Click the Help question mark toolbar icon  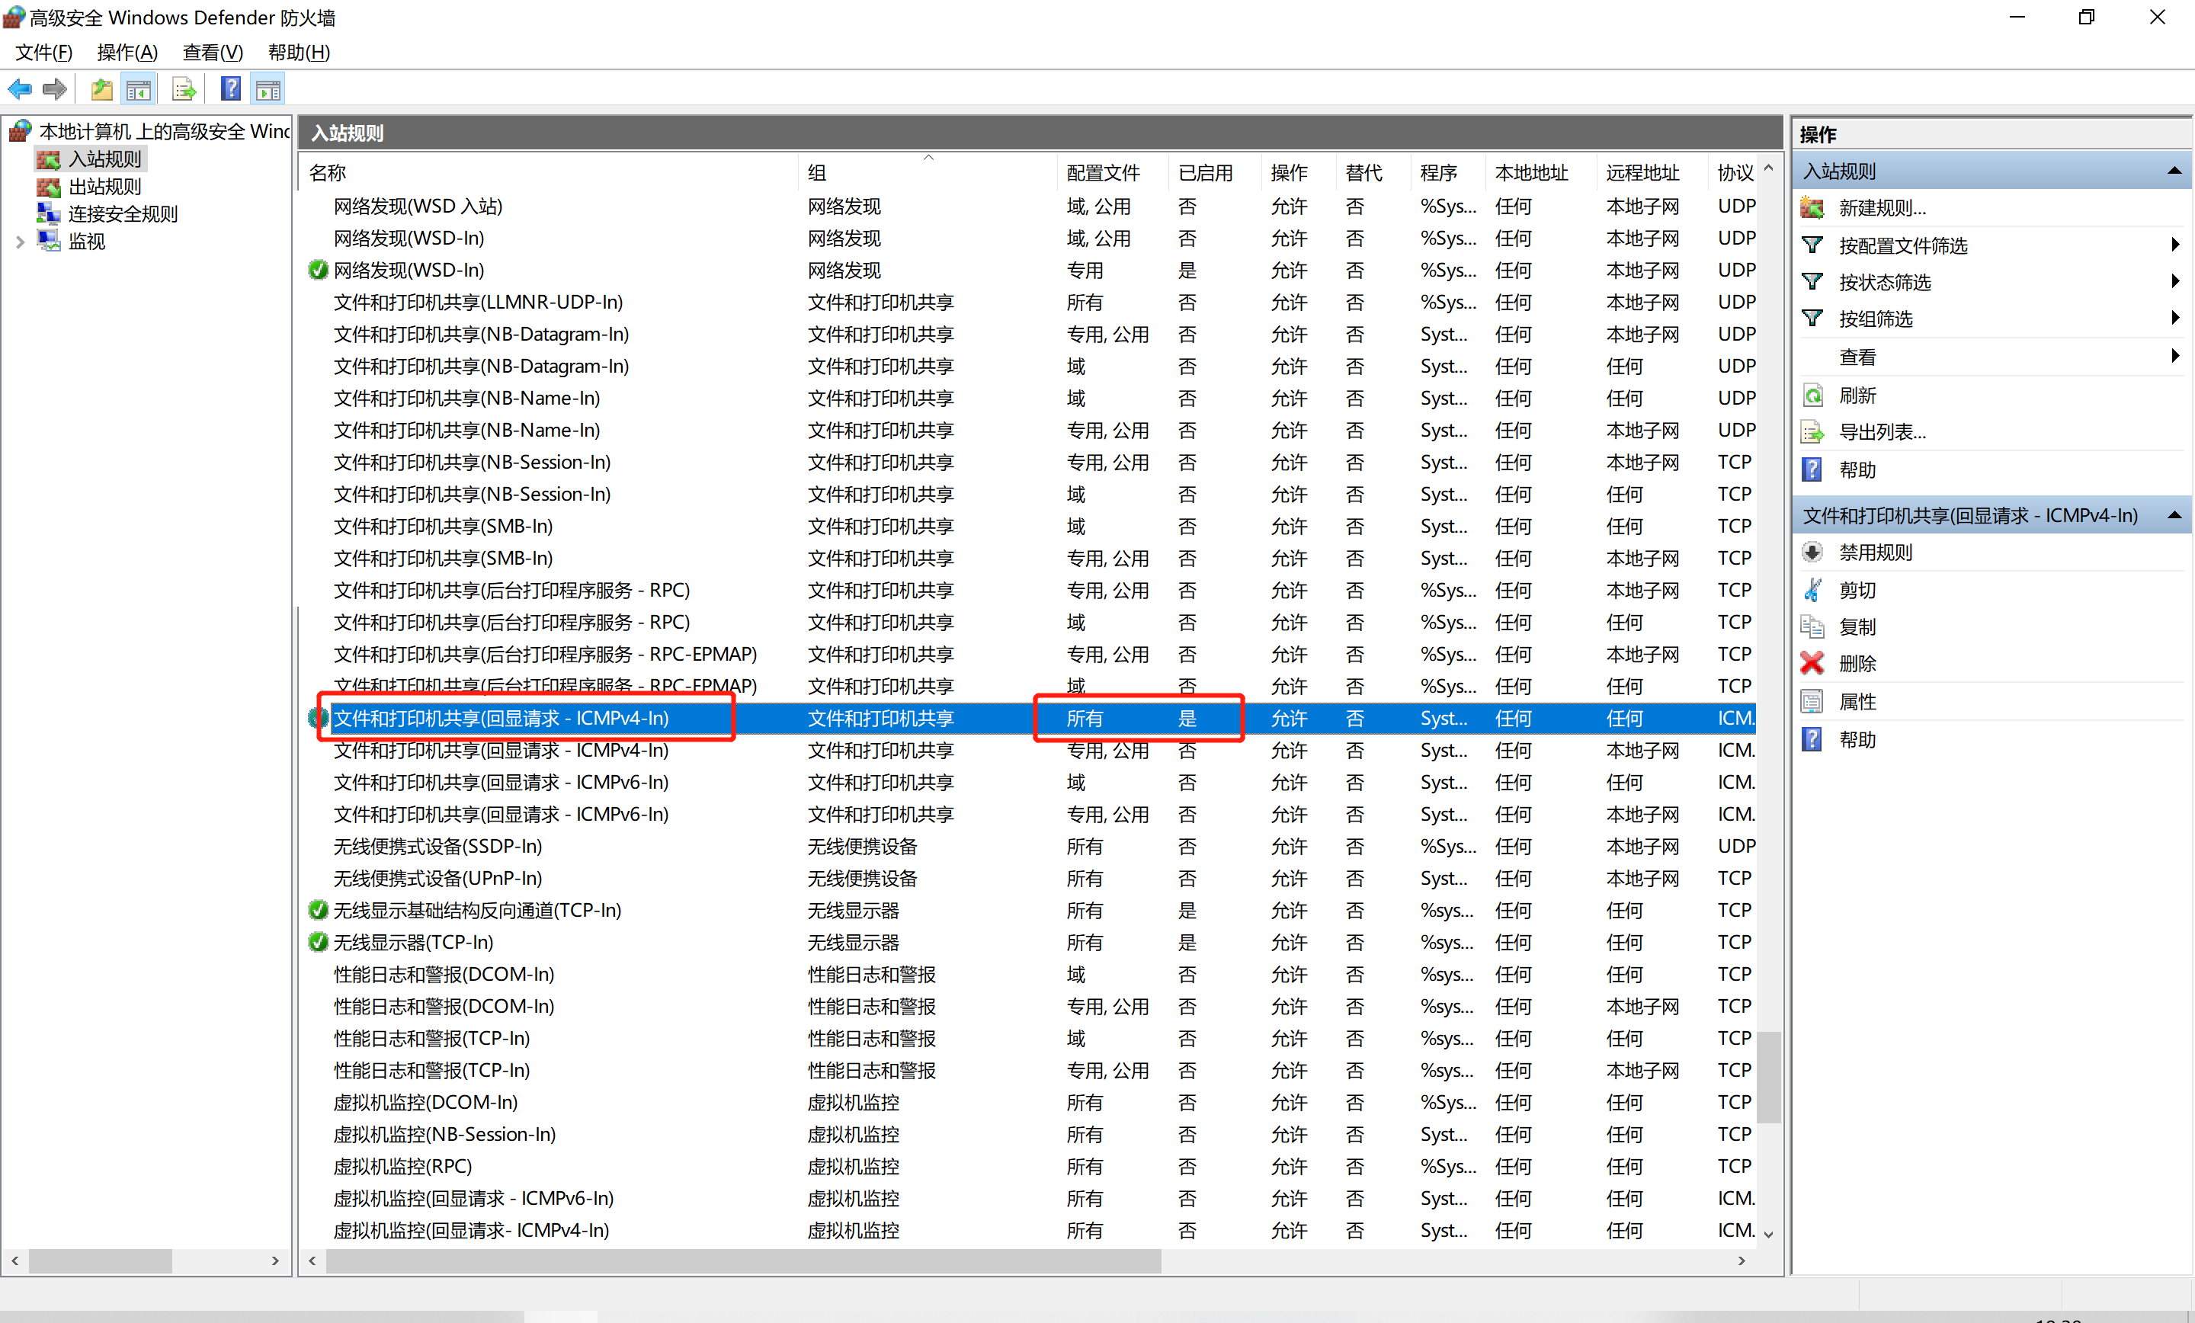pos(231,89)
